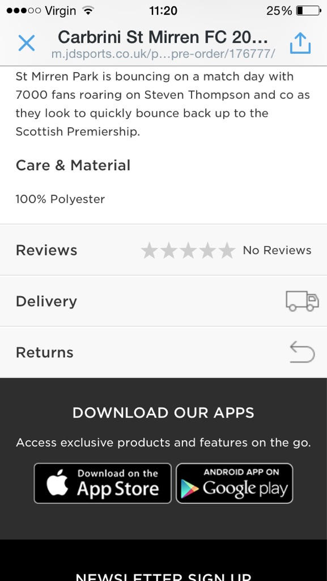Image resolution: width=327 pixels, height=581 pixels.
Task: Select the fifth review star
Action: 227,250
